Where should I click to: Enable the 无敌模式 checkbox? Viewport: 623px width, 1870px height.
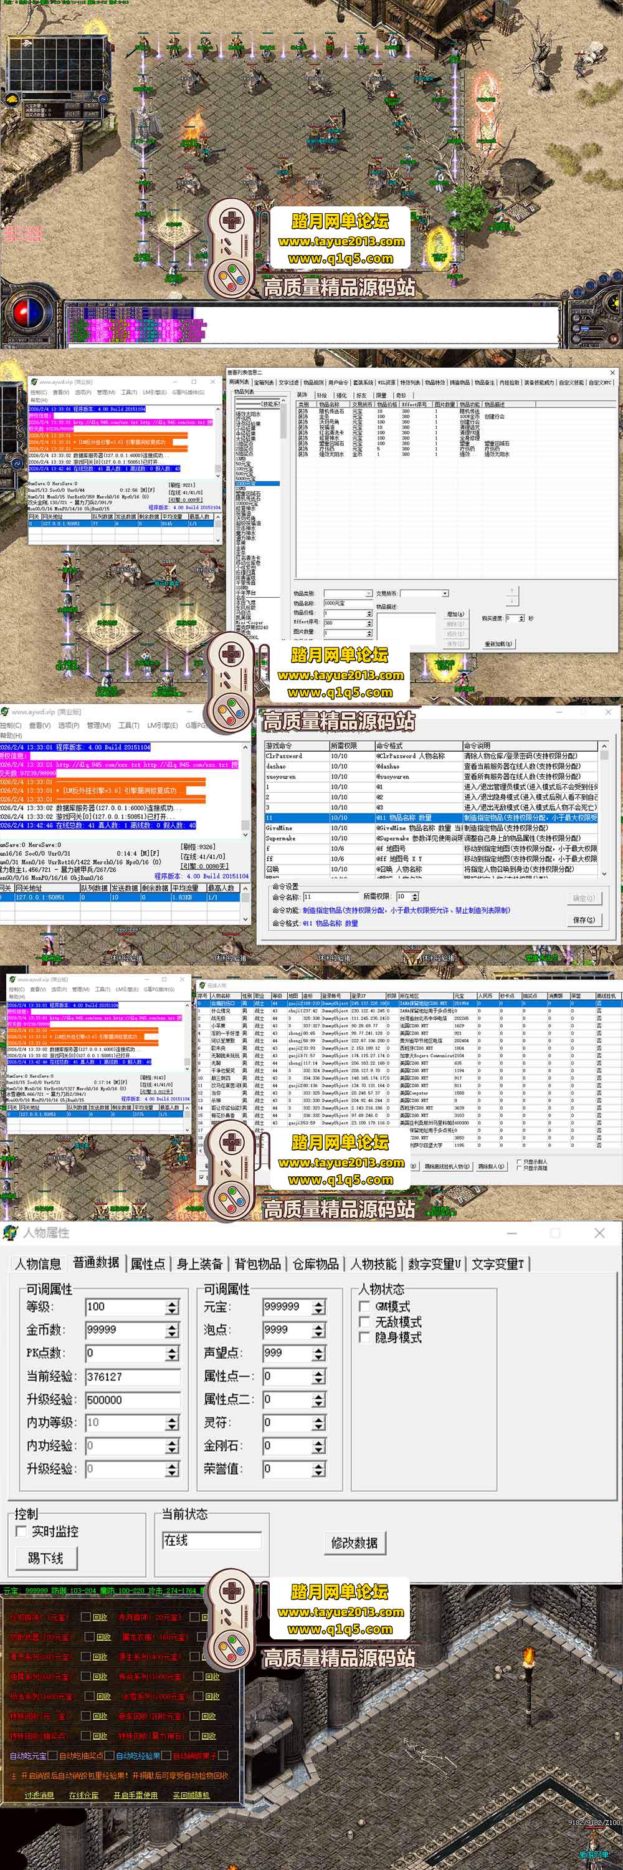[x=365, y=1322]
